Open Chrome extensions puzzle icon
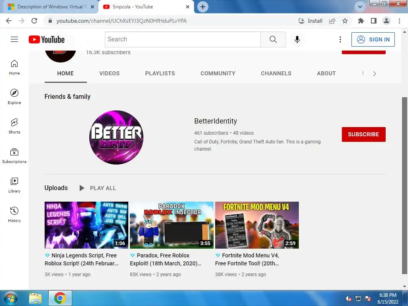Image resolution: width=408 pixels, height=306 pixels. (361, 21)
